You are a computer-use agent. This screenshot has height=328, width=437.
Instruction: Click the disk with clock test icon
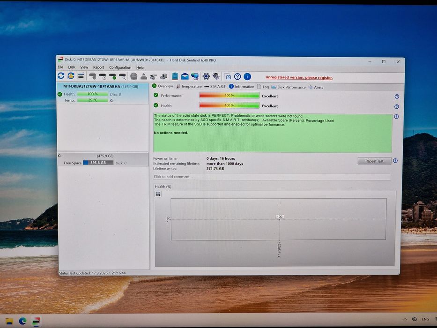[103, 76]
